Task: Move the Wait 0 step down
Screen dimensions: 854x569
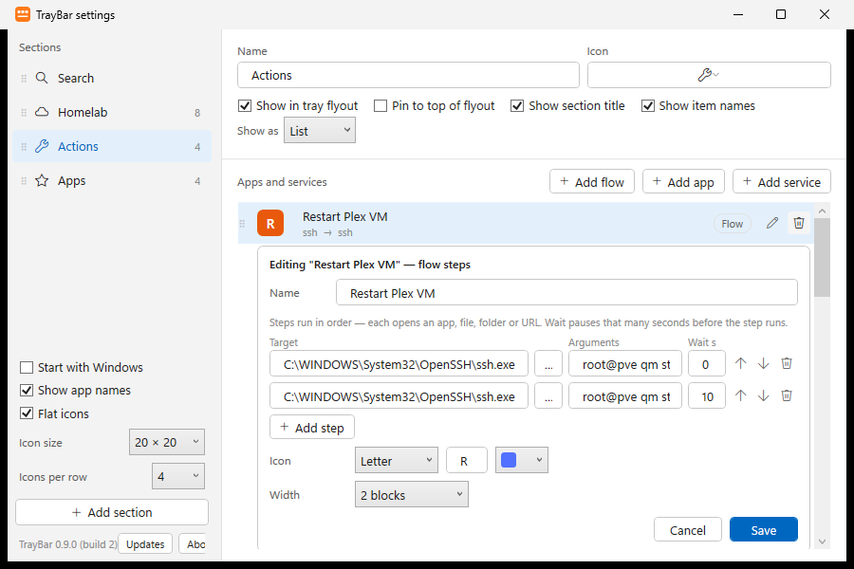Action: (x=764, y=363)
